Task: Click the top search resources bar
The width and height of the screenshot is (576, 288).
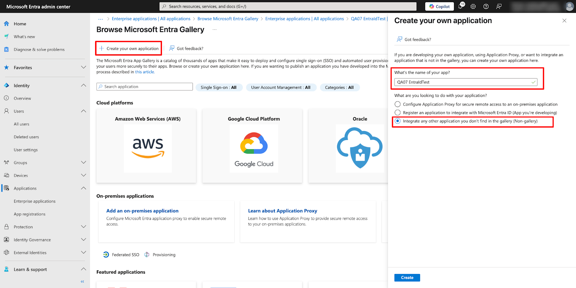Action: pyautogui.click(x=288, y=6)
